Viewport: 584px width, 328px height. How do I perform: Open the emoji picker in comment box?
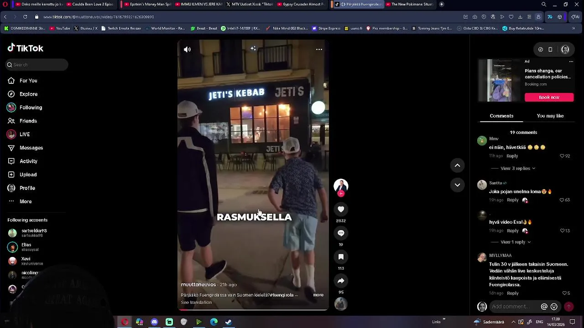554,307
